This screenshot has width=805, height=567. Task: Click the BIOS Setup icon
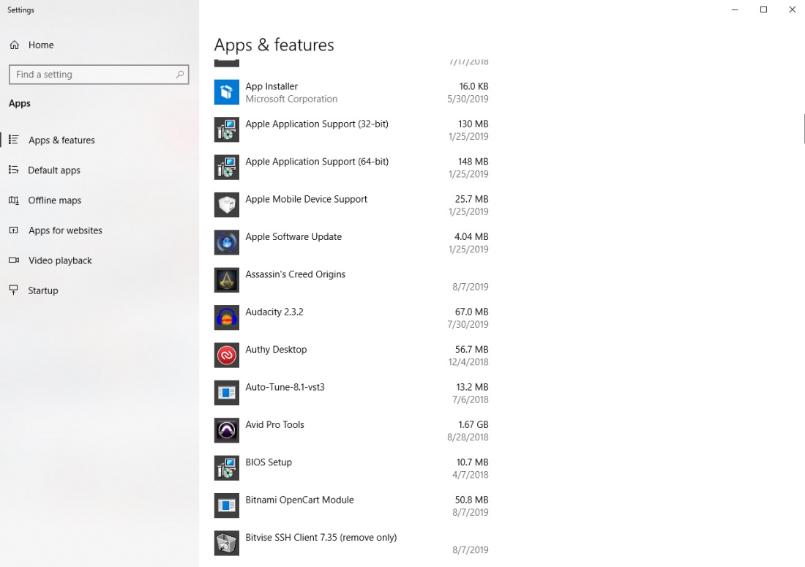(x=226, y=468)
